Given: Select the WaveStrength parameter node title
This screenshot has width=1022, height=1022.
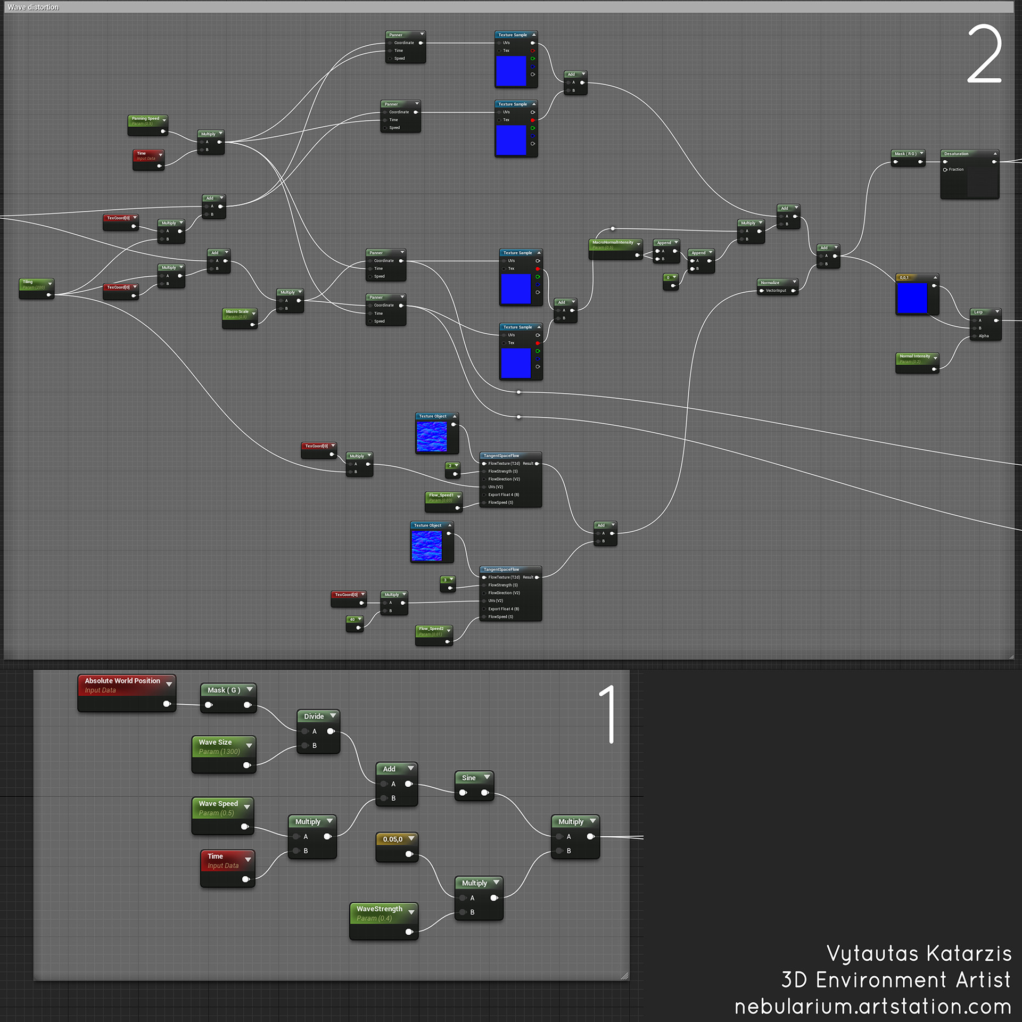Looking at the screenshot, I should (x=380, y=909).
